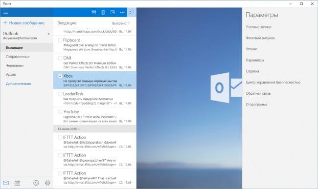Show more folders via Дополнительно
318x189 pixels.
tap(19, 84)
